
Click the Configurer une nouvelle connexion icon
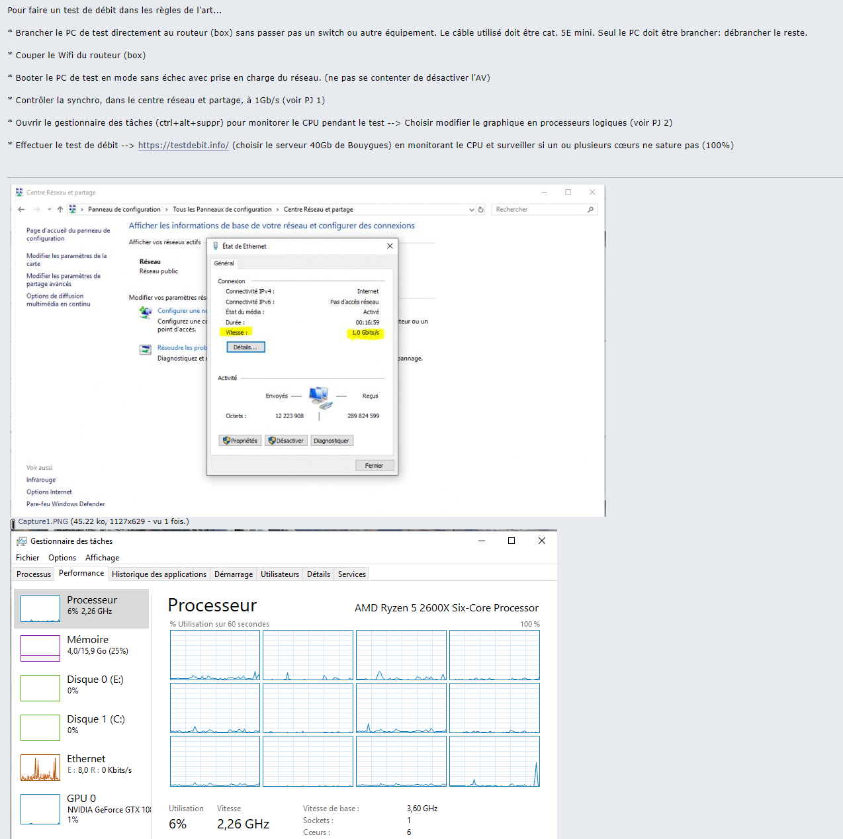[145, 313]
